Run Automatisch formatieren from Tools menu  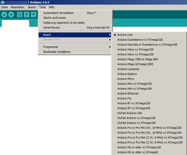coord(58,13)
